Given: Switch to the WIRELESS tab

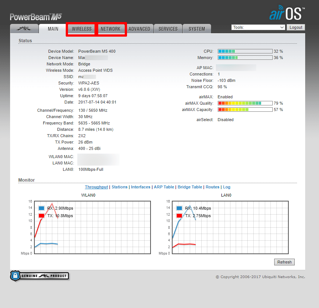Looking at the screenshot, I should coord(82,29).
